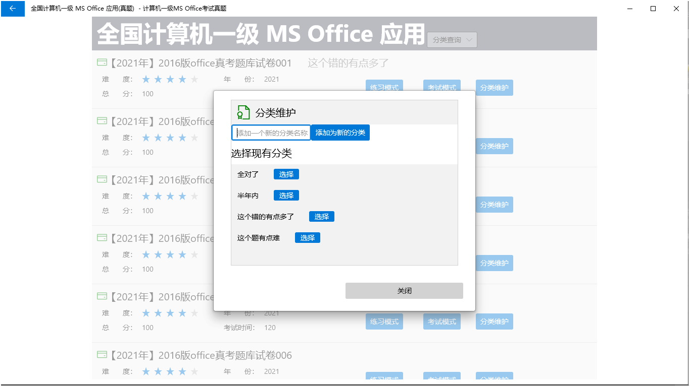The image size is (690, 387).
Task: Click 分类维护 for 试卷001
Action: [x=495, y=88]
